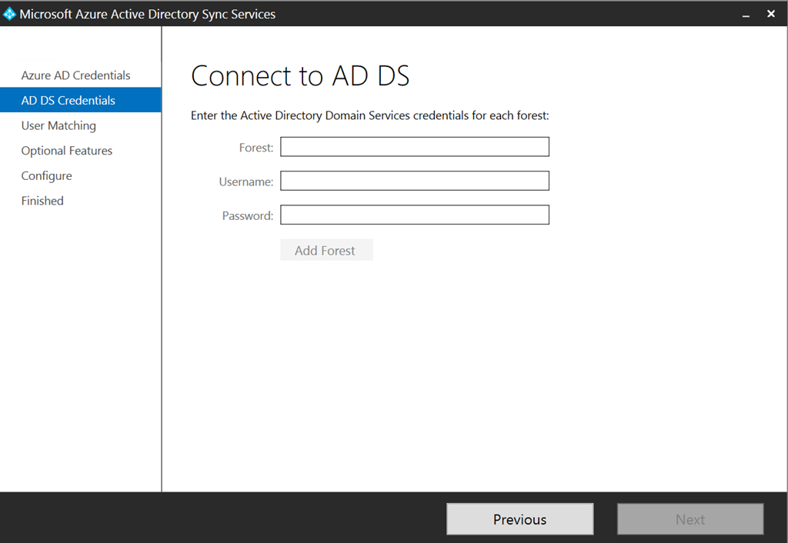
Task: Go to Azure AD Credentials step
Action: (x=75, y=75)
